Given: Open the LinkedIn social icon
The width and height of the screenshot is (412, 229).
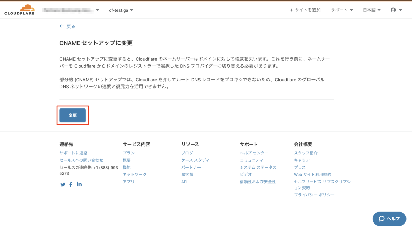Looking at the screenshot, I should coord(79,184).
